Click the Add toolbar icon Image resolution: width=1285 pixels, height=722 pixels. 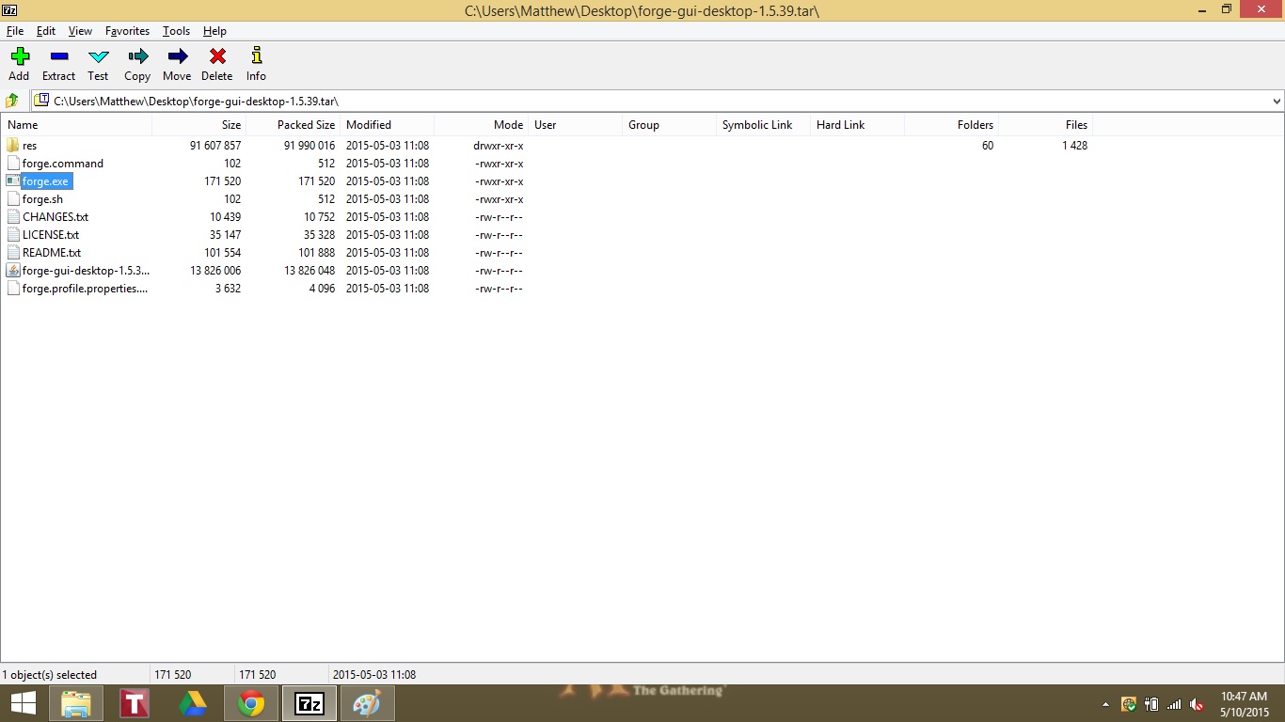pos(19,57)
